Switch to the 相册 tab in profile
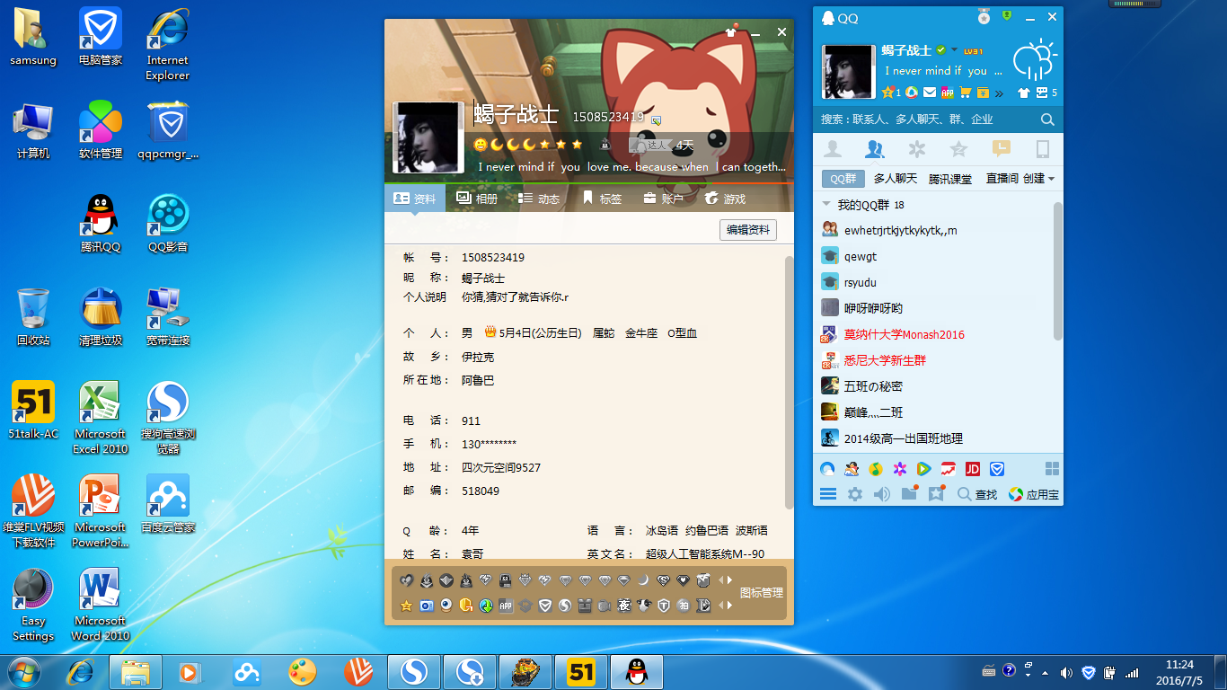The width and height of the screenshot is (1227, 690). click(476, 199)
